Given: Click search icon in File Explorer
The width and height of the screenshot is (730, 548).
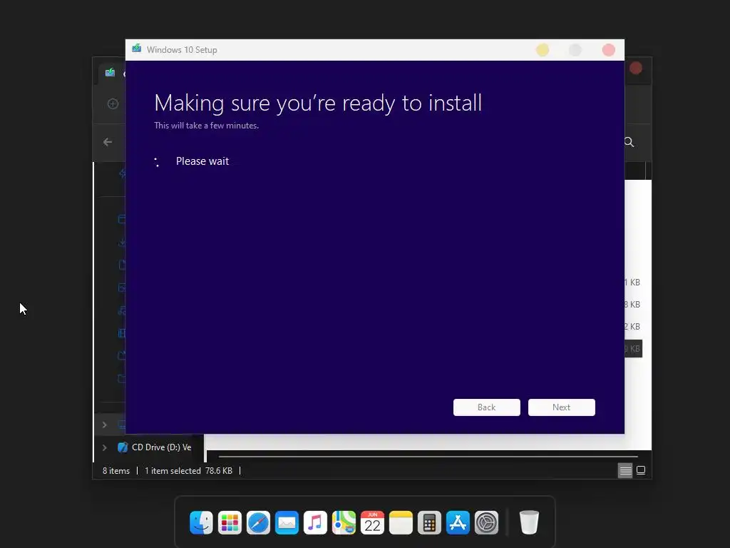Looking at the screenshot, I should [629, 142].
